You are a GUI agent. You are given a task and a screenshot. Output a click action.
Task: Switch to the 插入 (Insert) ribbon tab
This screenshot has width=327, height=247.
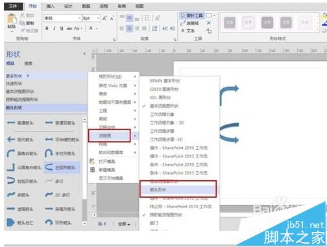pos(51,6)
